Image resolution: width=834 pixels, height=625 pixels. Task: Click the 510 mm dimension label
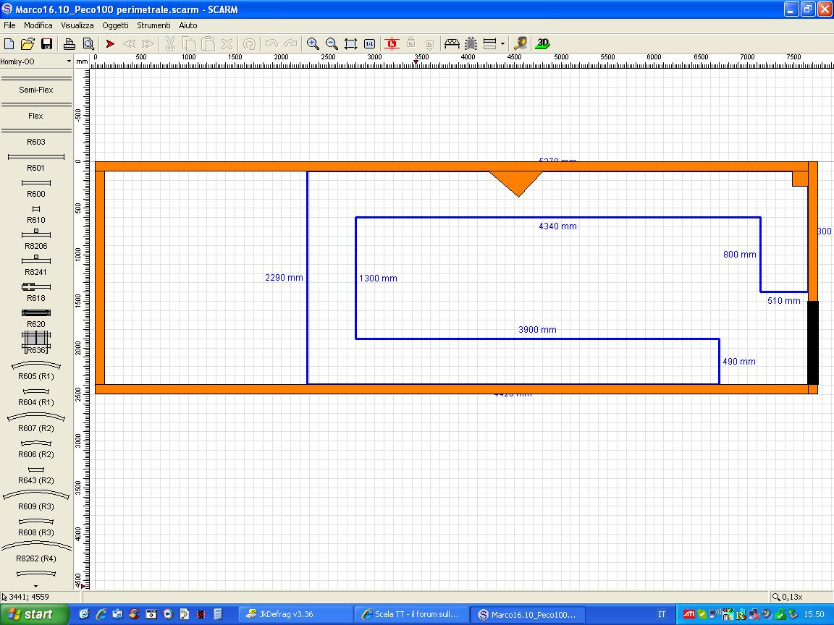[783, 301]
